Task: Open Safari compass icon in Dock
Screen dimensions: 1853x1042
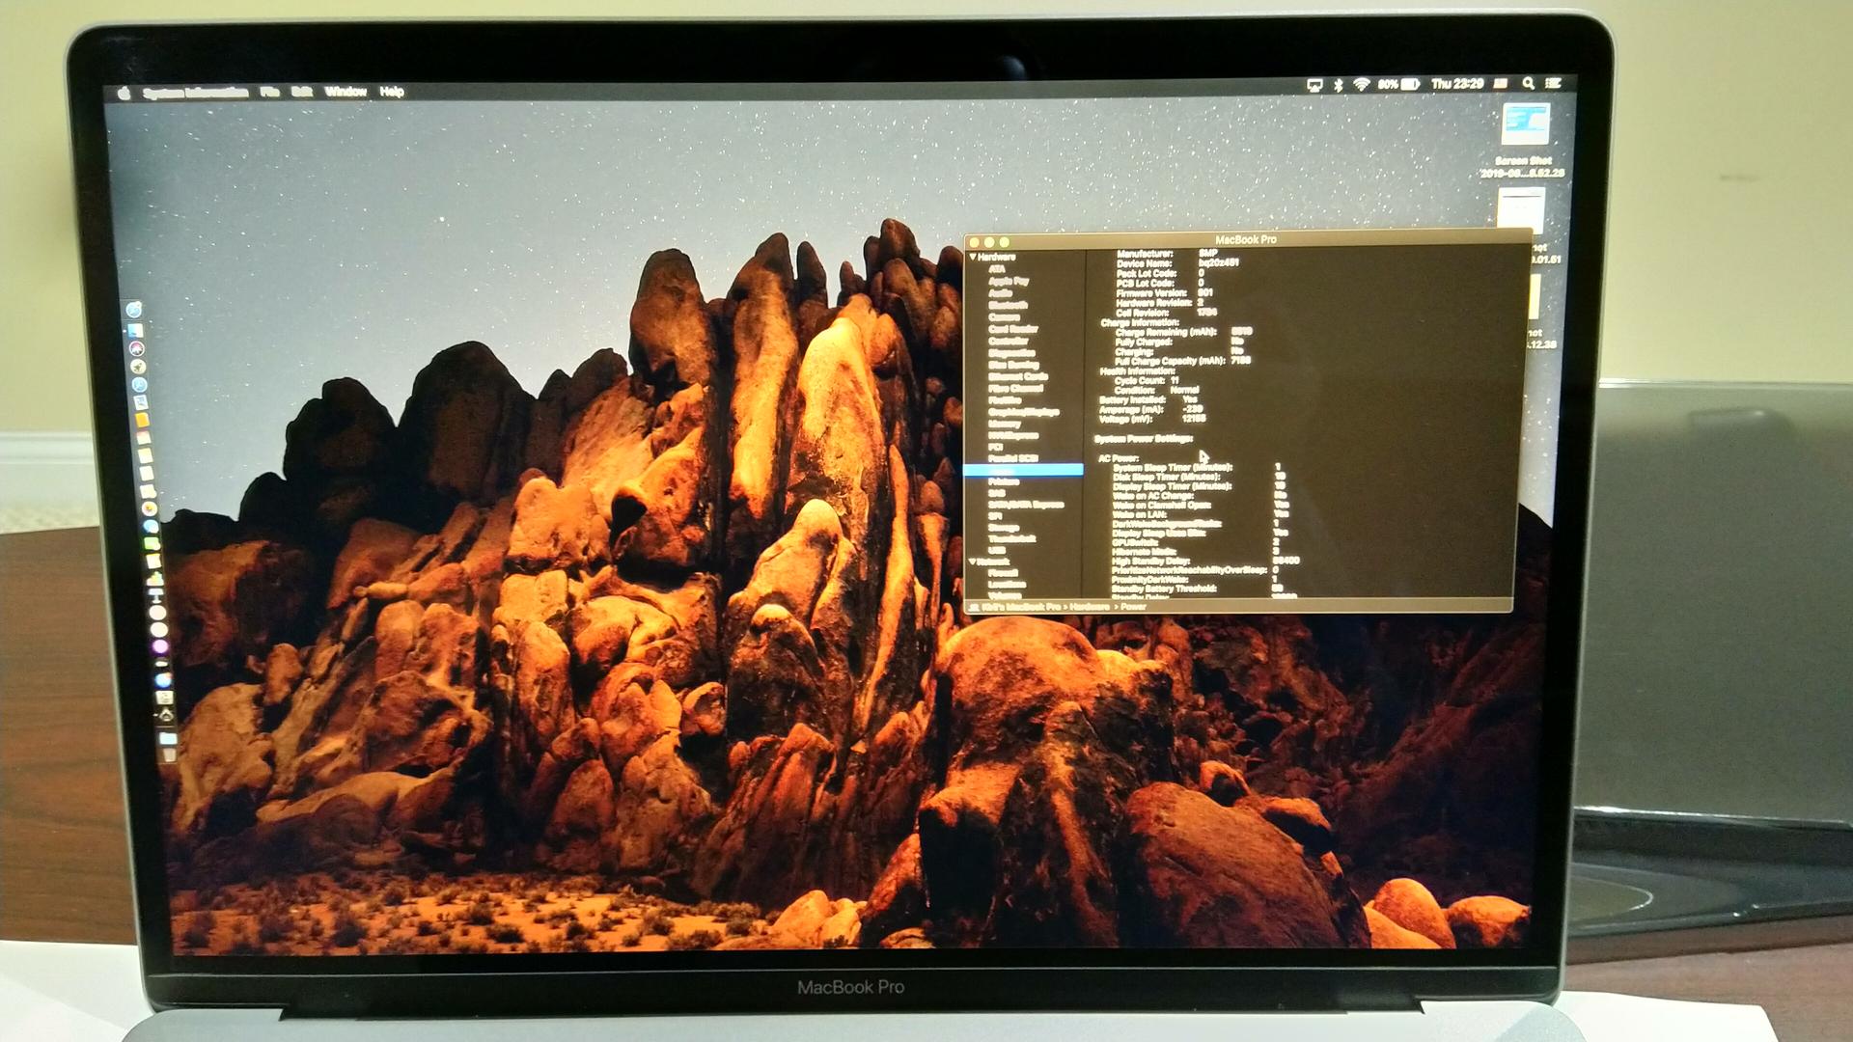Action: click(x=140, y=384)
